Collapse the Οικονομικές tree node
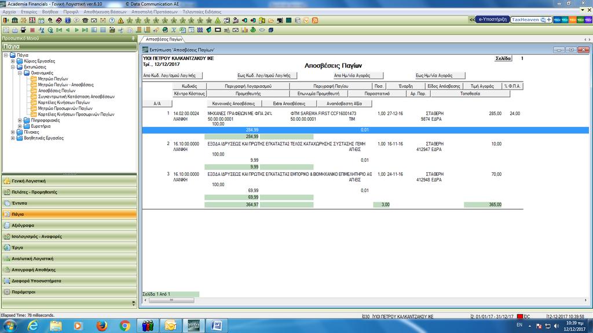Screen dimensions: 593x333 pyautogui.click(x=20, y=73)
